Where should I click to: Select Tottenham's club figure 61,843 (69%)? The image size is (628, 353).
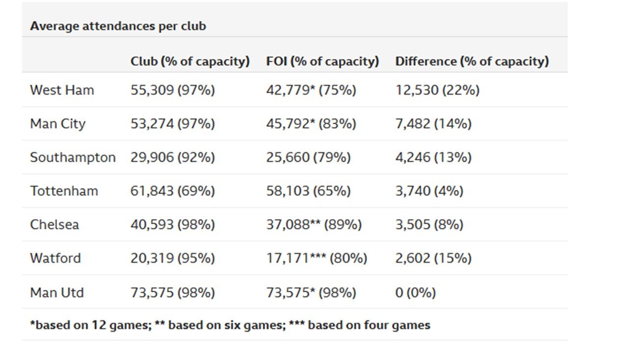[173, 191]
